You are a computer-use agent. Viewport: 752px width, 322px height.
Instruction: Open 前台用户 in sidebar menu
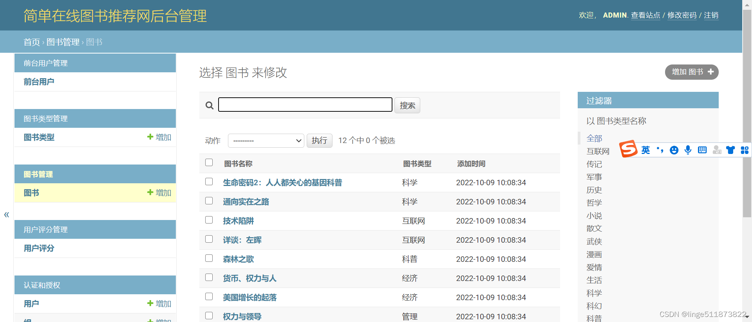click(x=39, y=82)
